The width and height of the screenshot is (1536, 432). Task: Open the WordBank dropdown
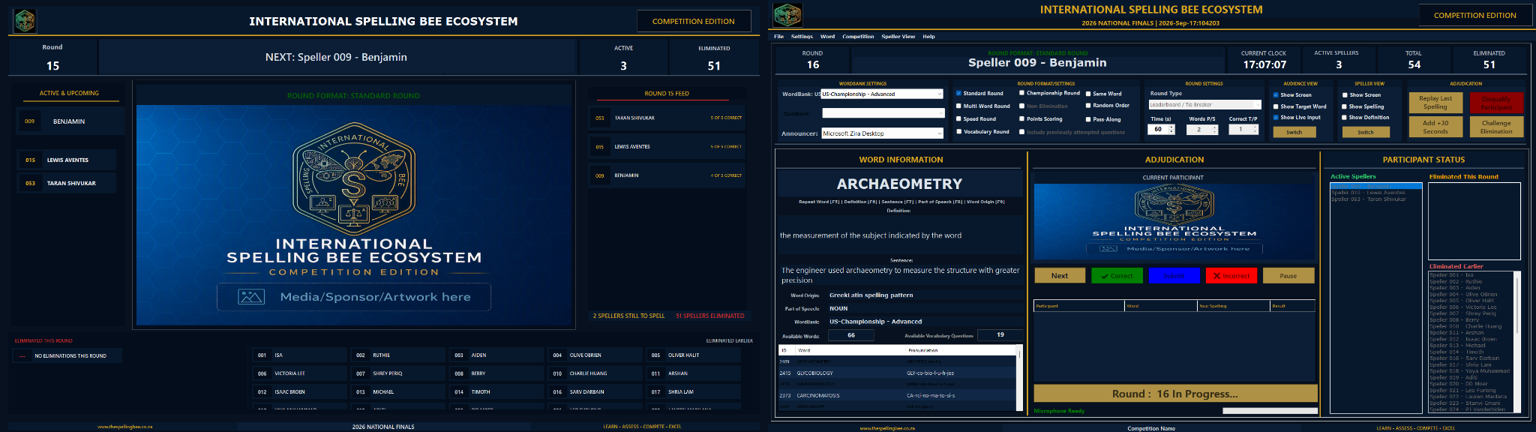tap(883, 94)
